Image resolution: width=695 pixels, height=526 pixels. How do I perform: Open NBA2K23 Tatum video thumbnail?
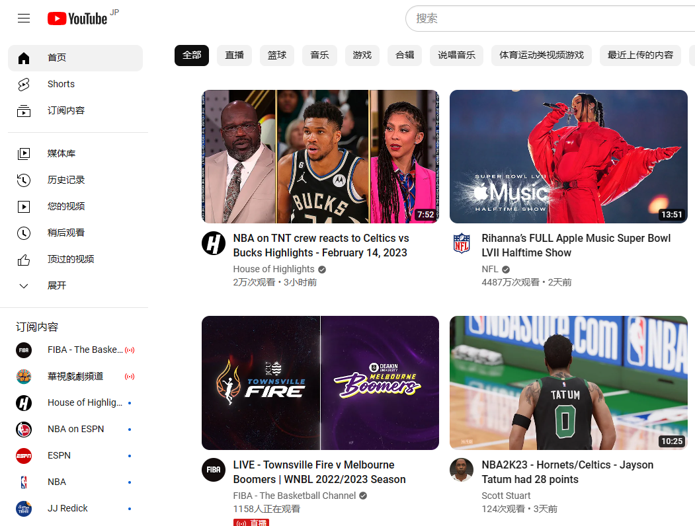pos(569,383)
